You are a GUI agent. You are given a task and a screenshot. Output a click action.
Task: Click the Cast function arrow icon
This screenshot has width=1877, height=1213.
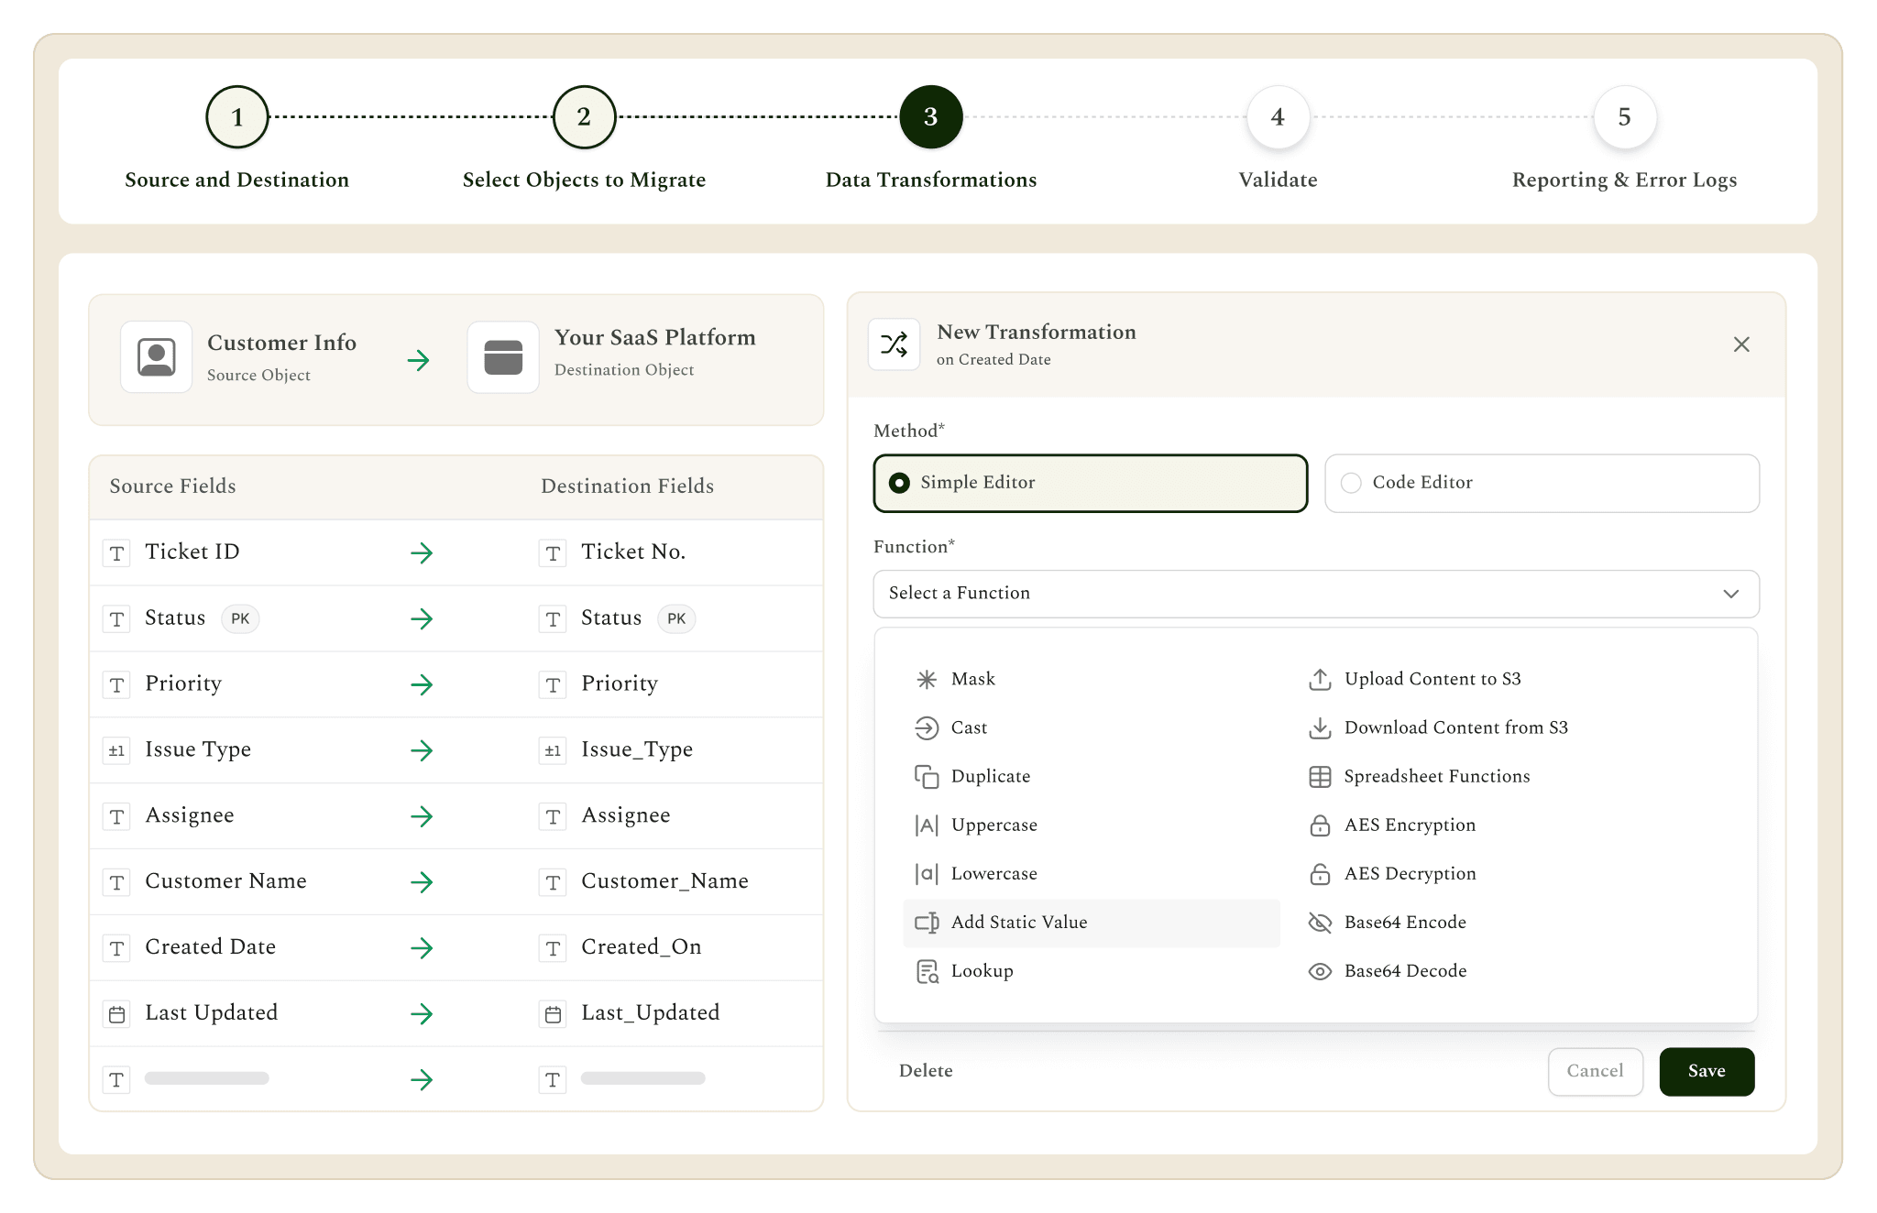click(927, 727)
